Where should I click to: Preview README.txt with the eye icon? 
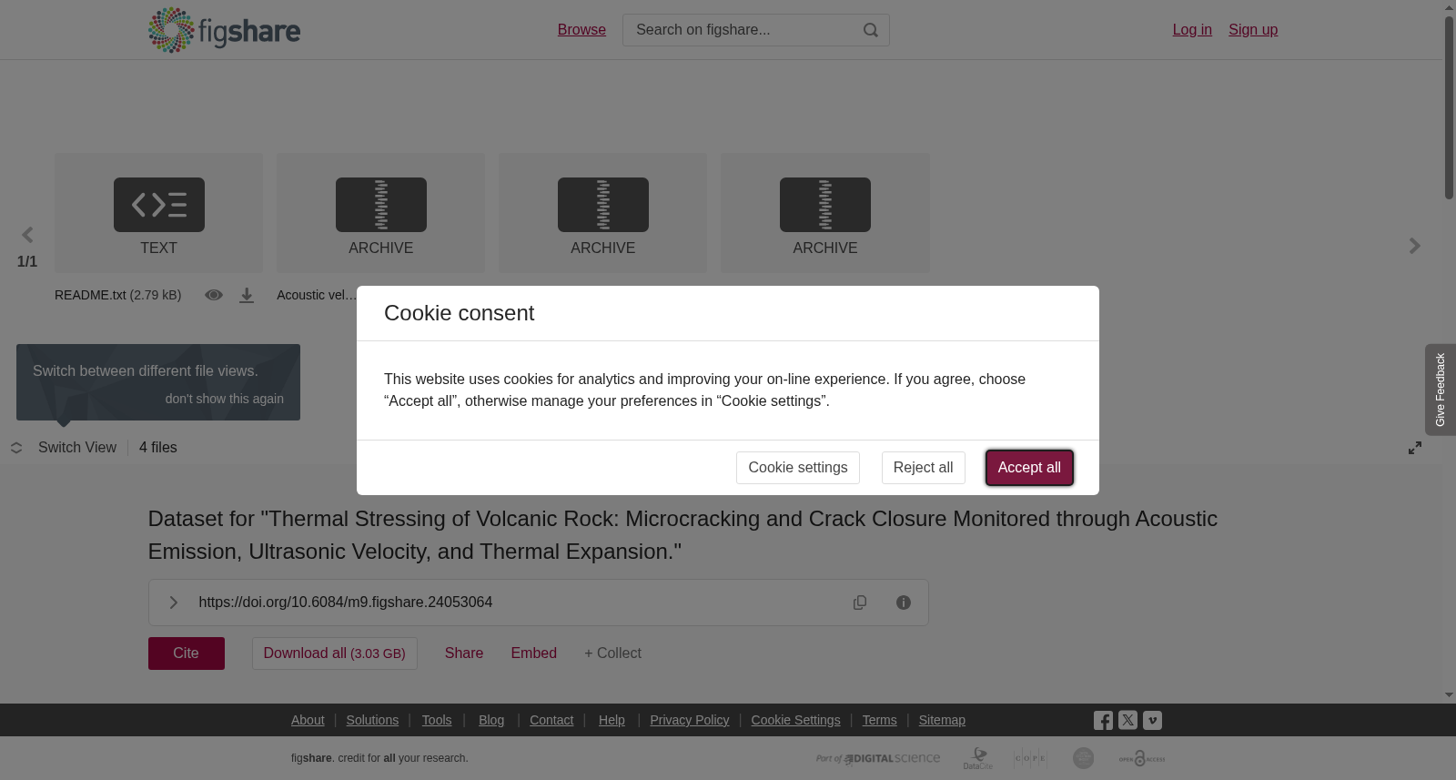pyautogui.click(x=214, y=295)
